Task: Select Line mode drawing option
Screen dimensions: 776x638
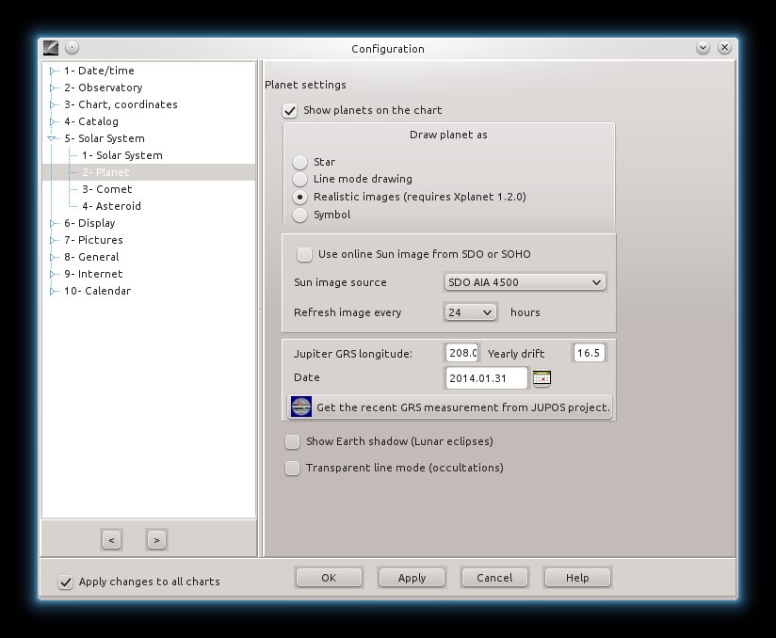Action: [299, 179]
